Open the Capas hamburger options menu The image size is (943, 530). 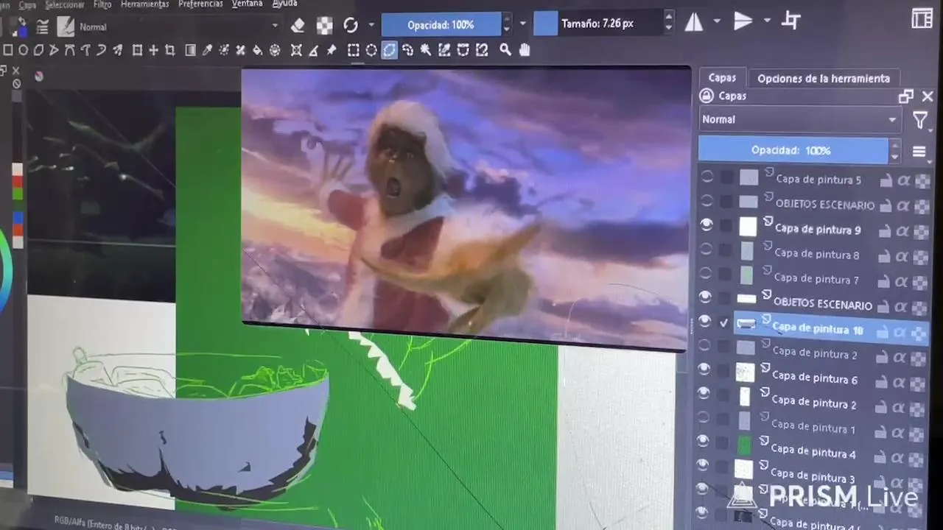coord(919,152)
